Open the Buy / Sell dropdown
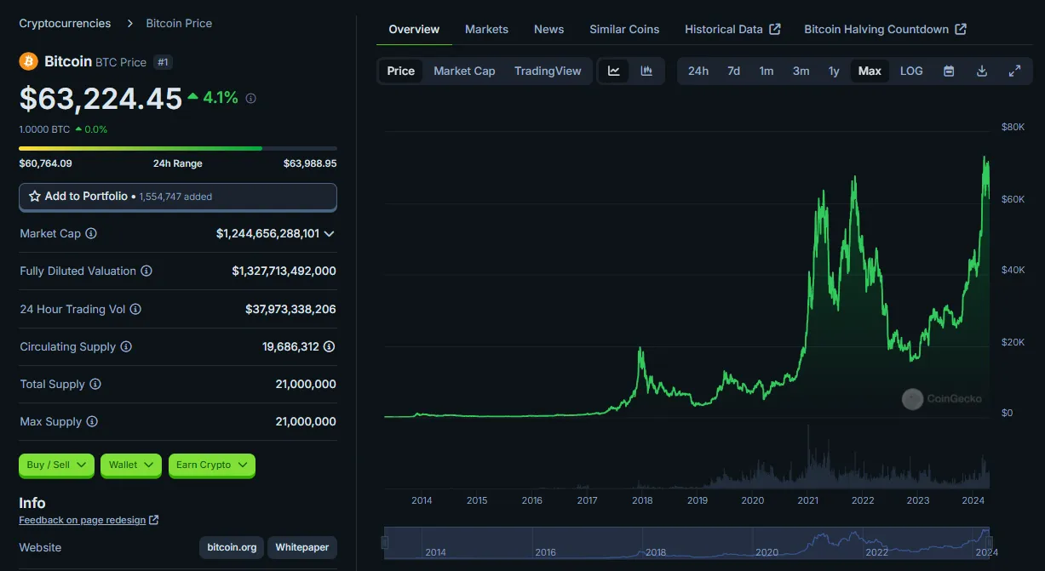The image size is (1045, 571). [56, 465]
